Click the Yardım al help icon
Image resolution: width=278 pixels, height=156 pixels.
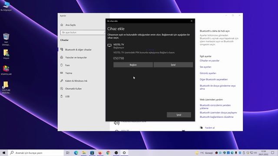click(x=201, y=127)
